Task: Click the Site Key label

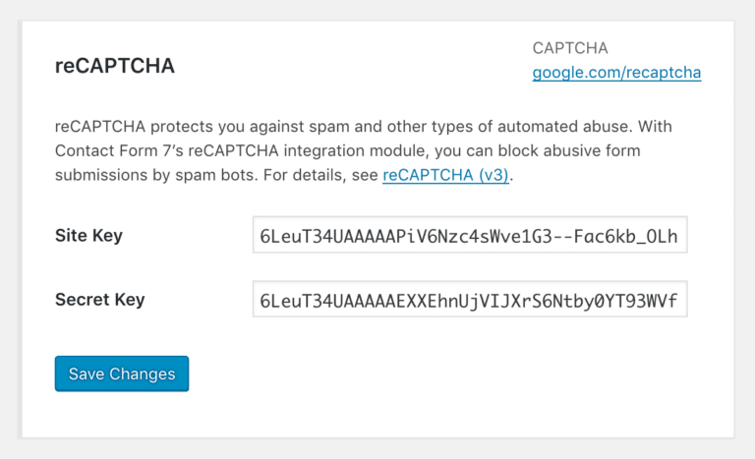Action: coord(88,236)
